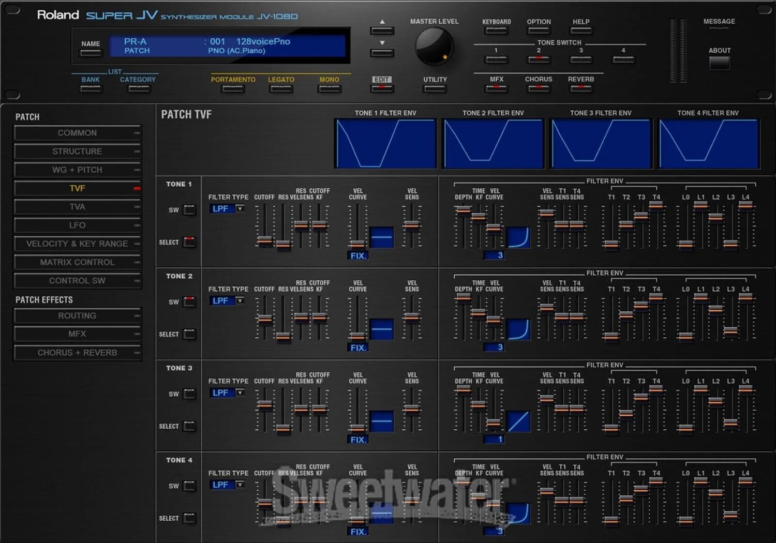
Task: Switch to the TVA patch page
Action: [x=77, y=207]
